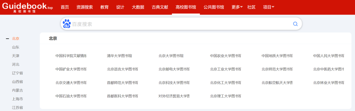The image size is (355, 111).
Task: Choose 内蒙古 from the region list
Action: click(17, 90)
